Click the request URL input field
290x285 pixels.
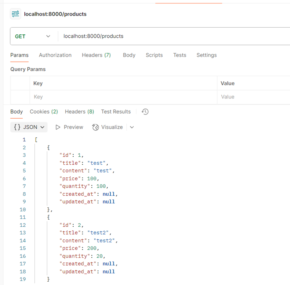168,36
